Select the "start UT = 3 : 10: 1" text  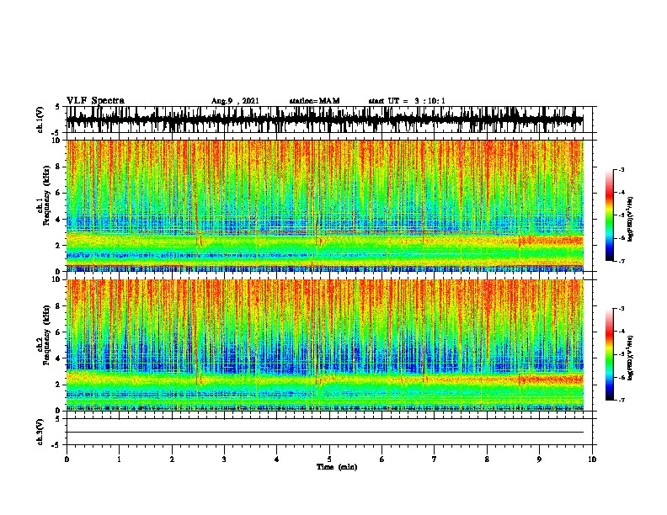click(407, 101)
